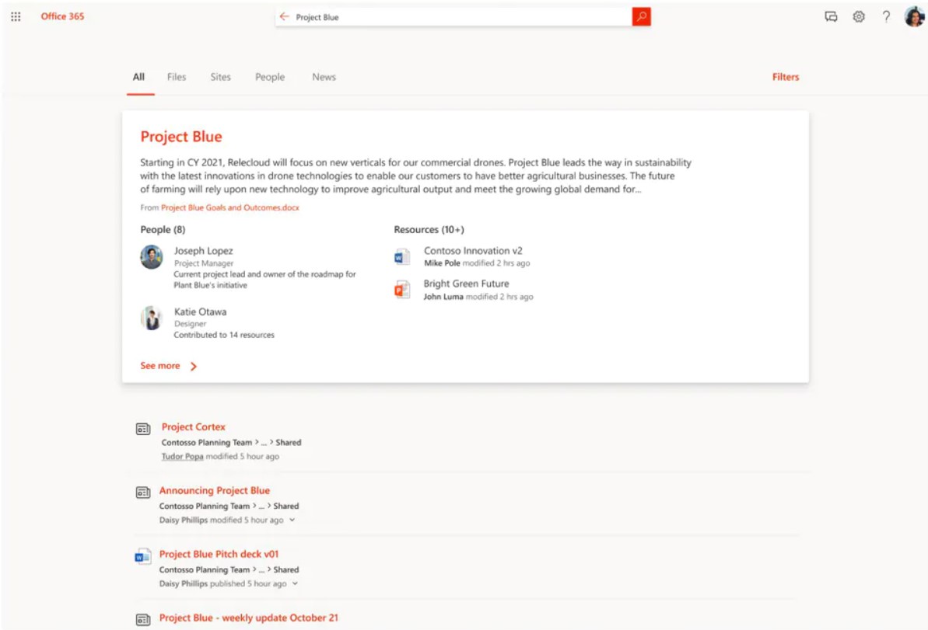928x630 pixels.
Task: Click the site icon beside Announcing Project Blue
Action: (143, 490)
